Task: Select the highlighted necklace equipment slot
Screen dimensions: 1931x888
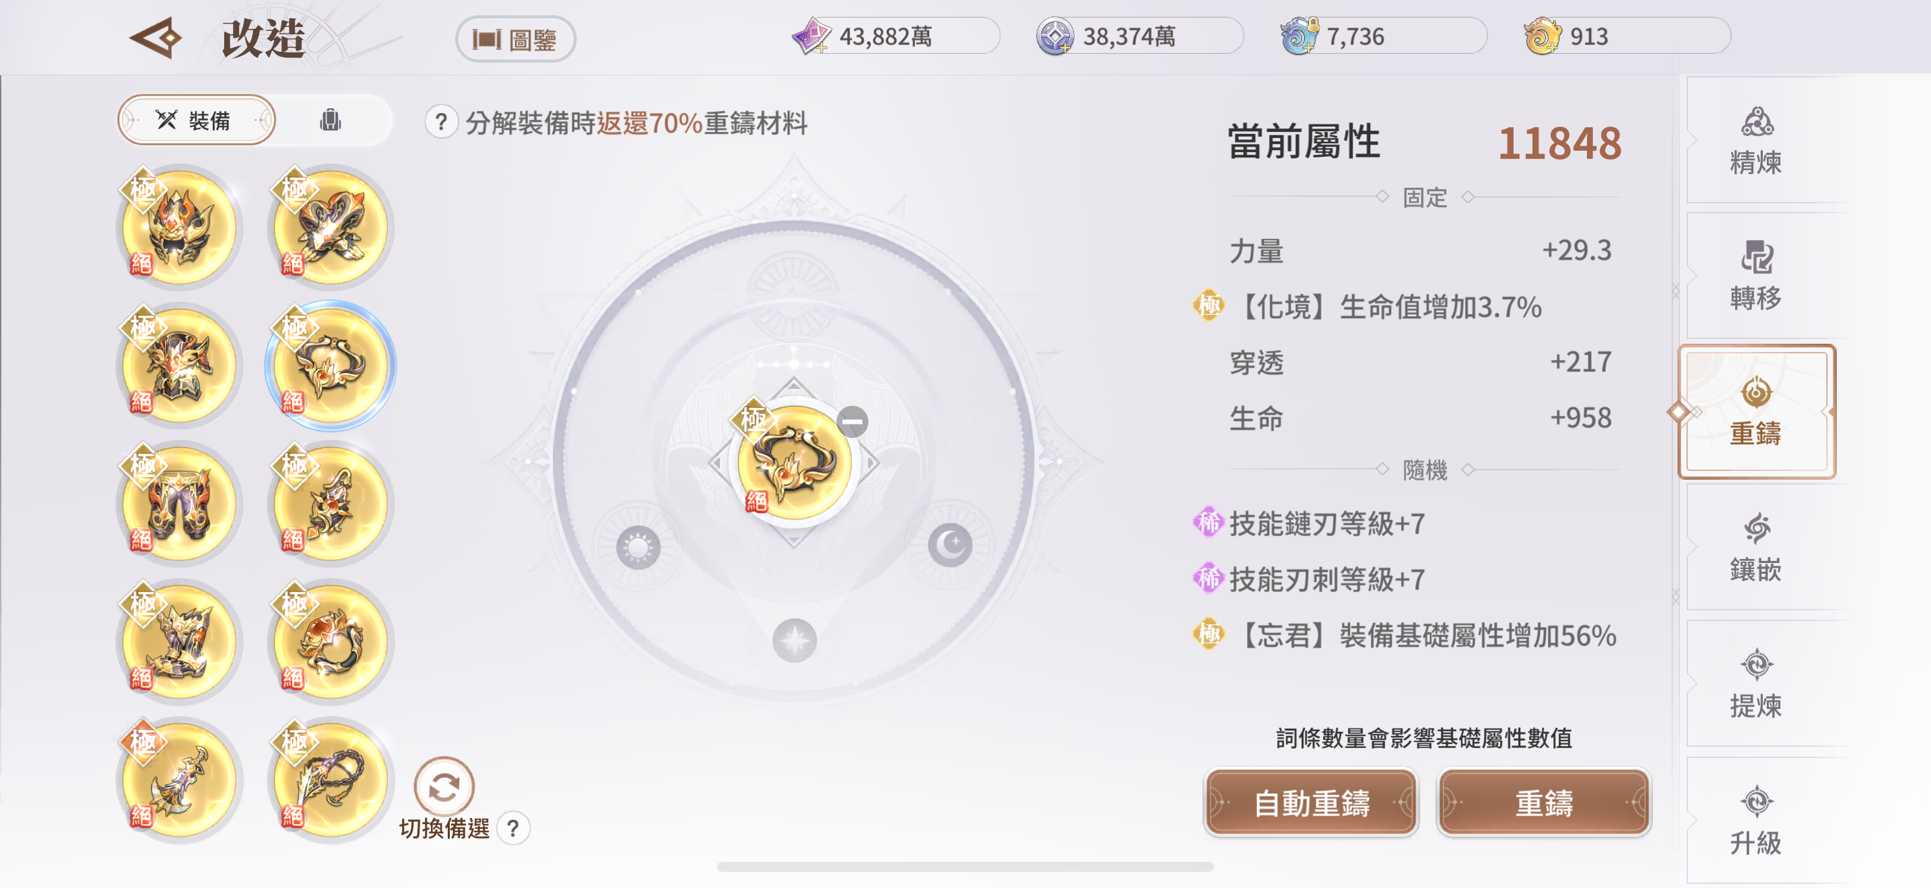Action: click(331, 365)
